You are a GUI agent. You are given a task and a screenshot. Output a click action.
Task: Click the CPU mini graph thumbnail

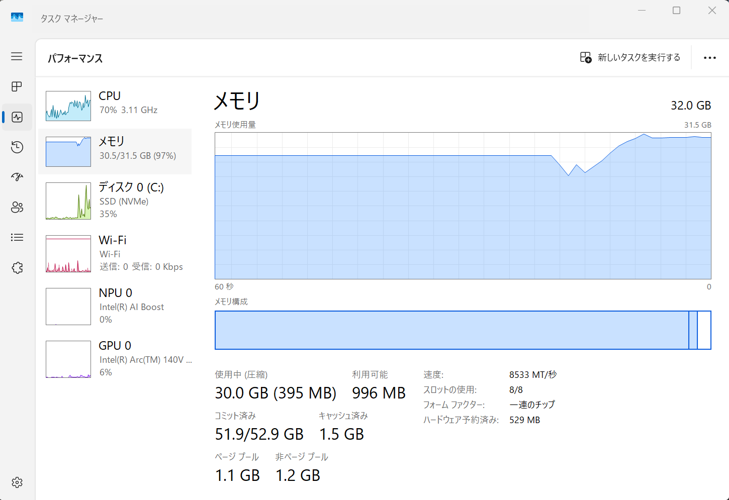point(68,106)
